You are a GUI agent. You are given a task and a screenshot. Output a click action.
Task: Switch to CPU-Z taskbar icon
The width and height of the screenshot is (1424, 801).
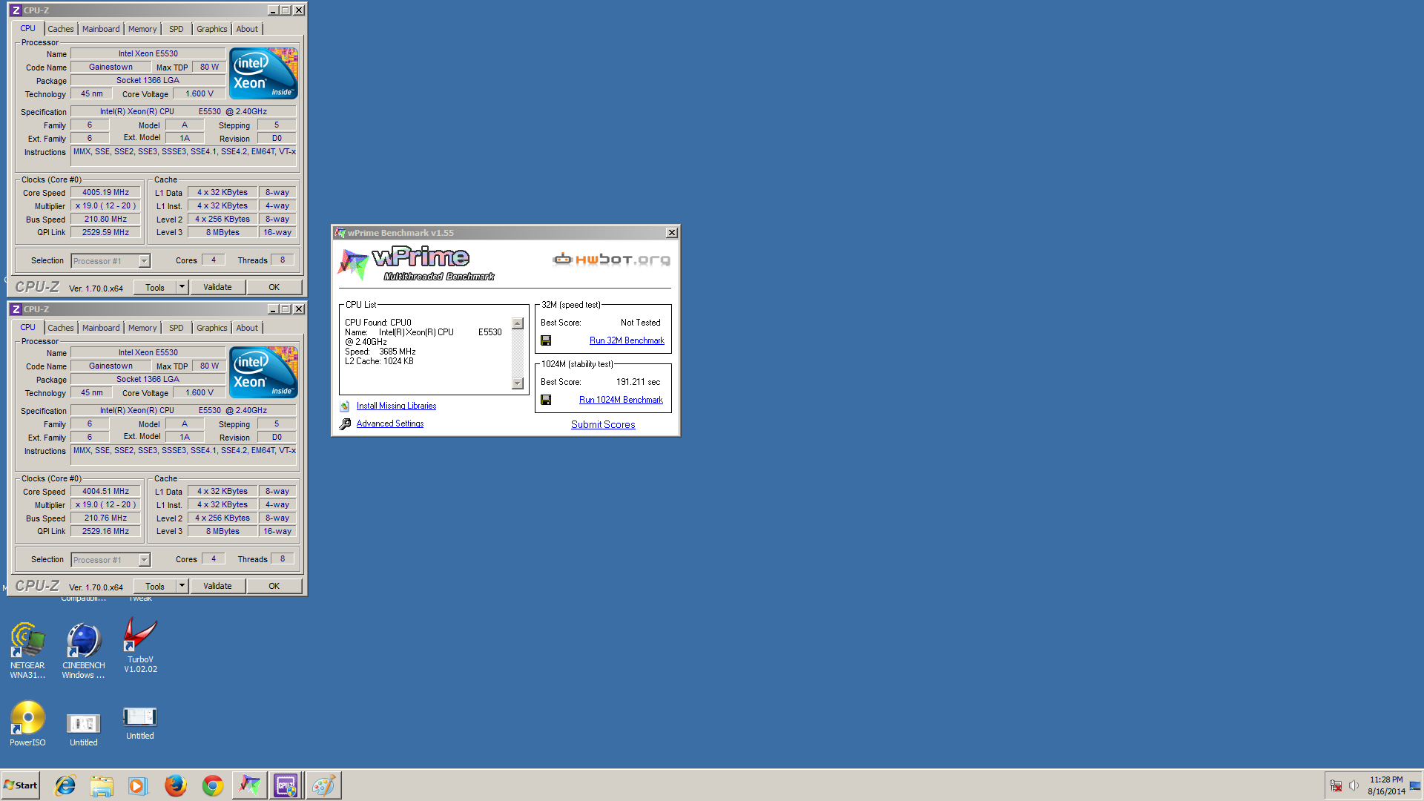[286, 785]
